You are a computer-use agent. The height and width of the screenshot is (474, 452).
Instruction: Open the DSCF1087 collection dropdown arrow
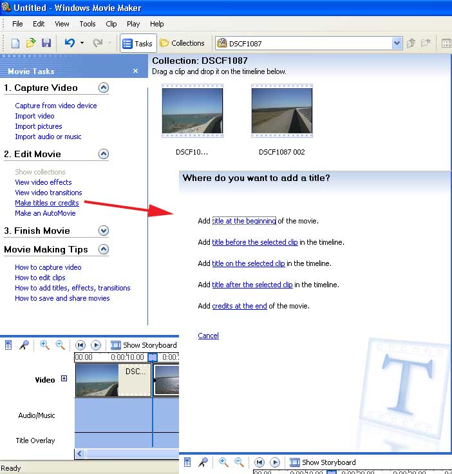[397, 43]
